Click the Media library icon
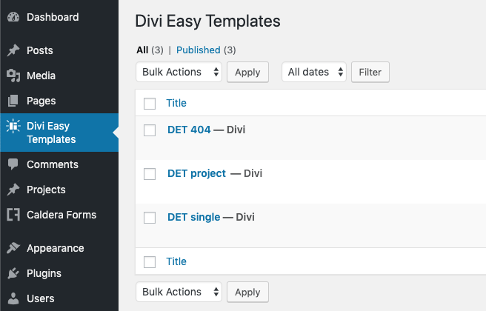 tap(13, 76)
